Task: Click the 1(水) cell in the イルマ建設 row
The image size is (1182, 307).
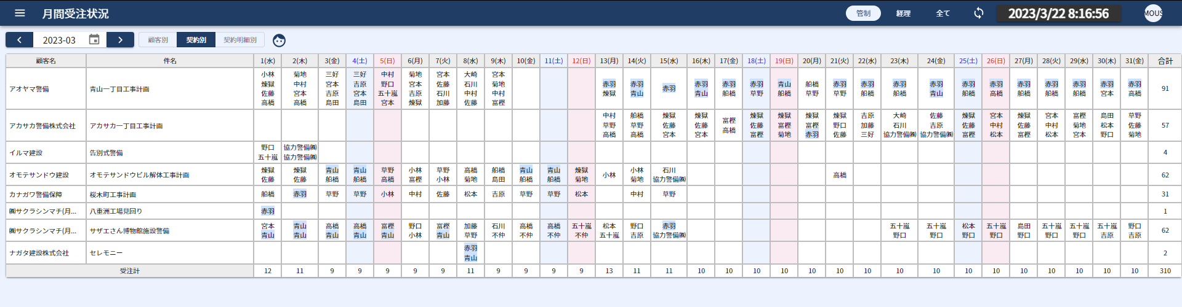Action: 268,152
